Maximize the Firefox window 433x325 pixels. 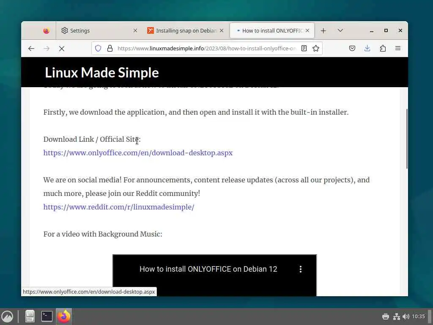point(386,30)
